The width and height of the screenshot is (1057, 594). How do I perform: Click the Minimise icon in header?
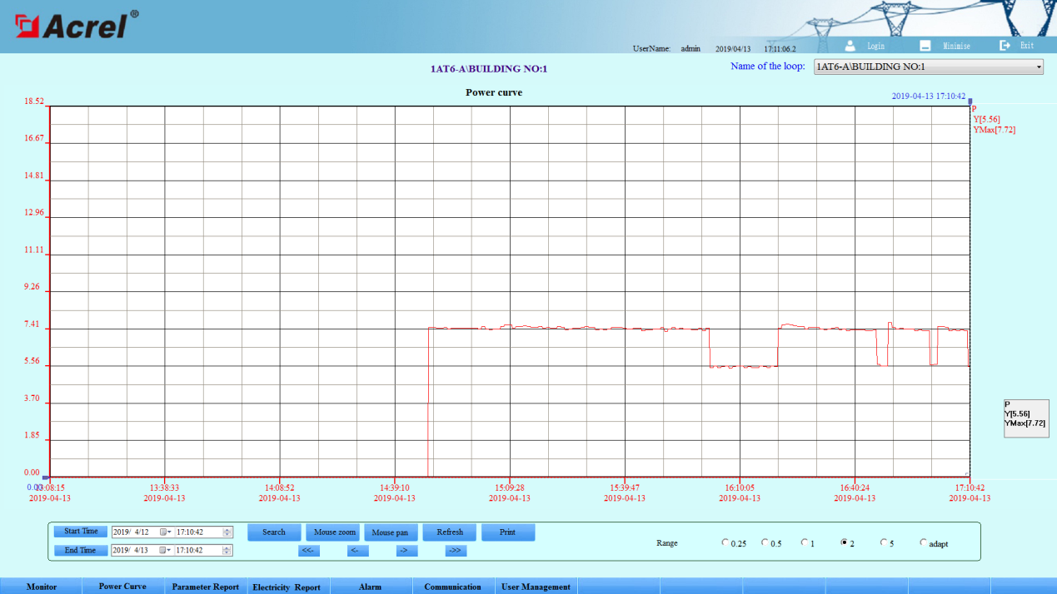point(925,46)
